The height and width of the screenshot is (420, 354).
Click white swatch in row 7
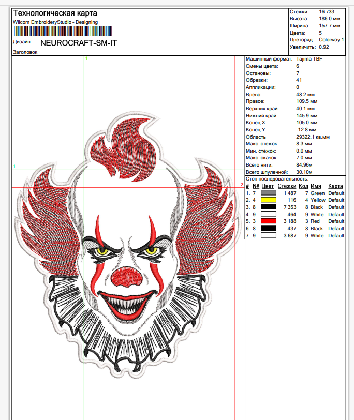tap(269, 235)
